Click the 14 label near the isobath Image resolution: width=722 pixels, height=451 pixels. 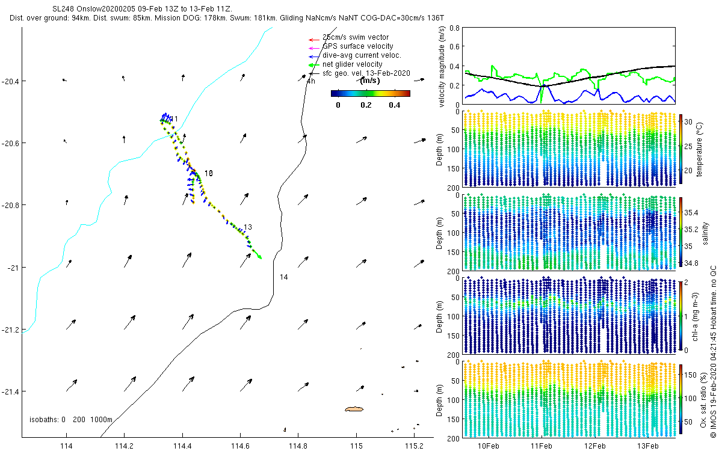[x=284, y=277]
